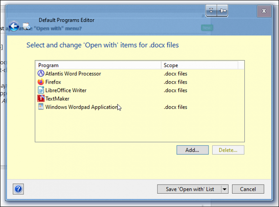The image size is (279, 207).
Task: Expand the Save 'Open with' List dropdown arrow
Action: tap(225, 189)
